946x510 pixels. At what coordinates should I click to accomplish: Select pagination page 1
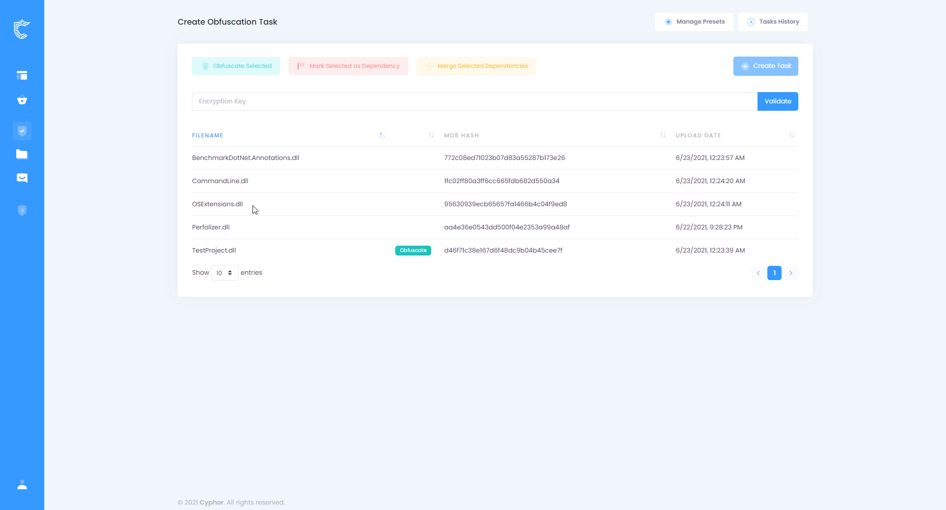click(774, 273)
